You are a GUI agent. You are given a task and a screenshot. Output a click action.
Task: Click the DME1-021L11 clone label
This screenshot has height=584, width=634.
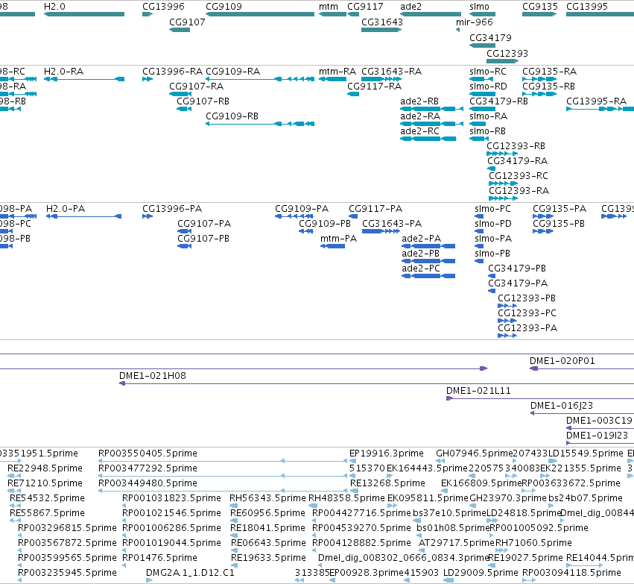[478, 391]
